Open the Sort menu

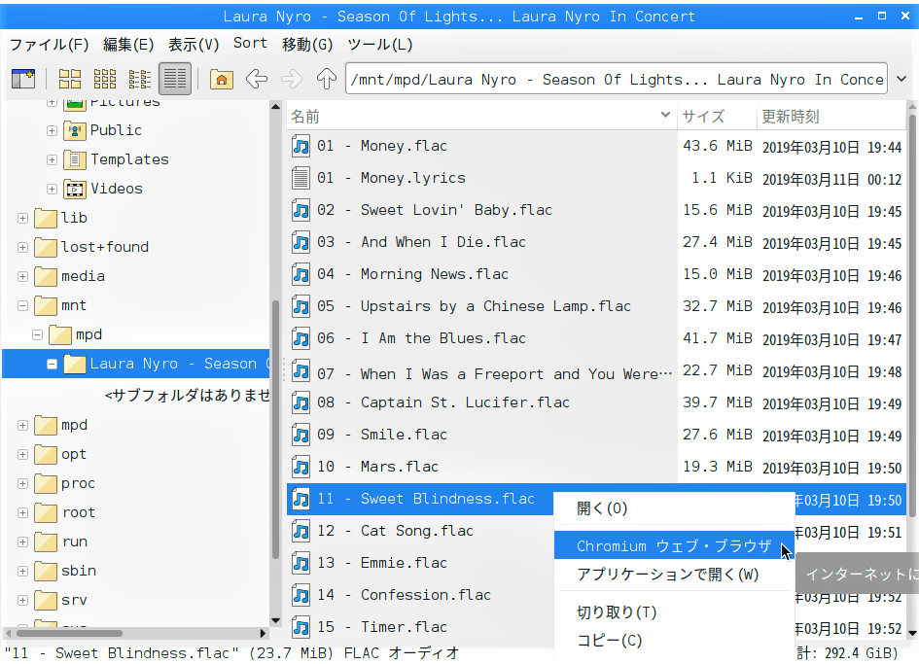[x=250, y=44]
